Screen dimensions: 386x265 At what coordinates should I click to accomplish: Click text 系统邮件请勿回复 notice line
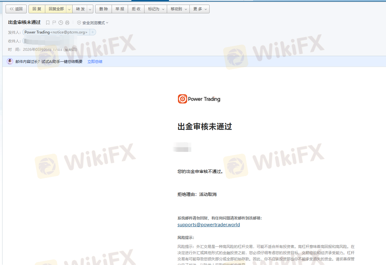(x=220, y=218)
